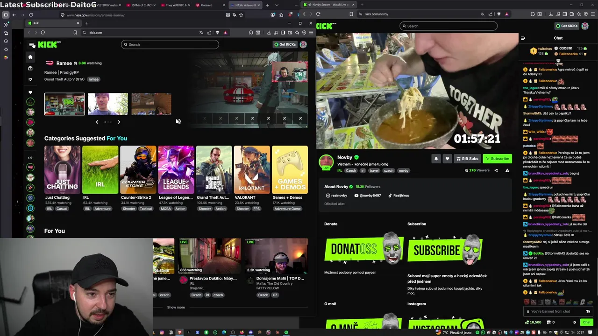This screenshot has width=598, height=336.
Task: Open @novby8497 YouTube link
Action: 368,196
